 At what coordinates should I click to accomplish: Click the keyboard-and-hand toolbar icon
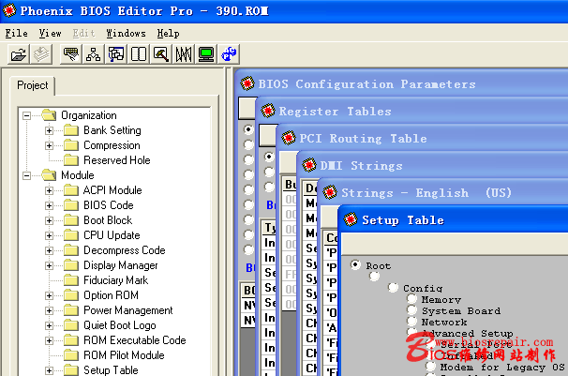pos(71,54)
